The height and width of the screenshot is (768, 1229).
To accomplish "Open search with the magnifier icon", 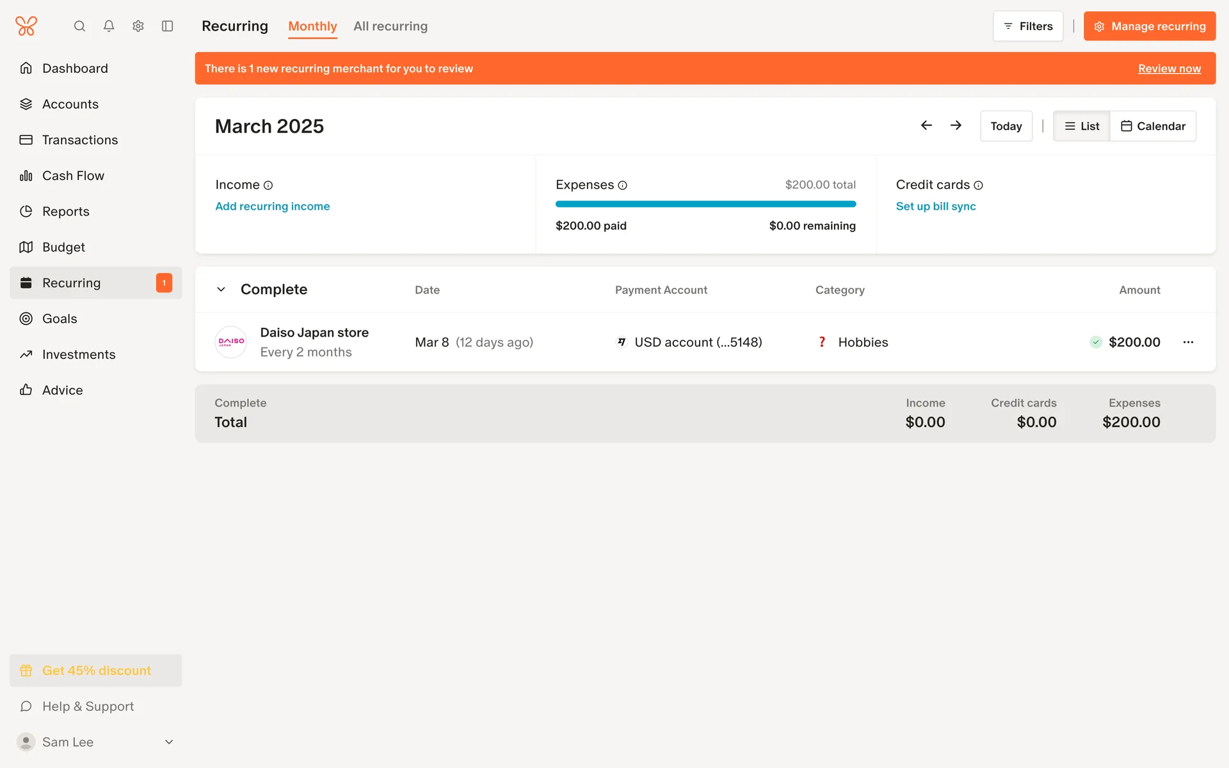I will (x=79, y=26).
